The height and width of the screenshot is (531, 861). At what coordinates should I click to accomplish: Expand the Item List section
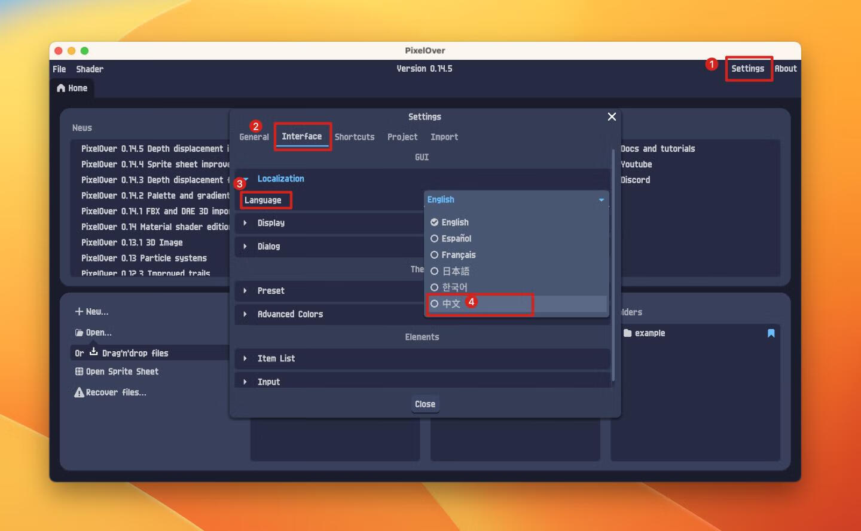422,358
